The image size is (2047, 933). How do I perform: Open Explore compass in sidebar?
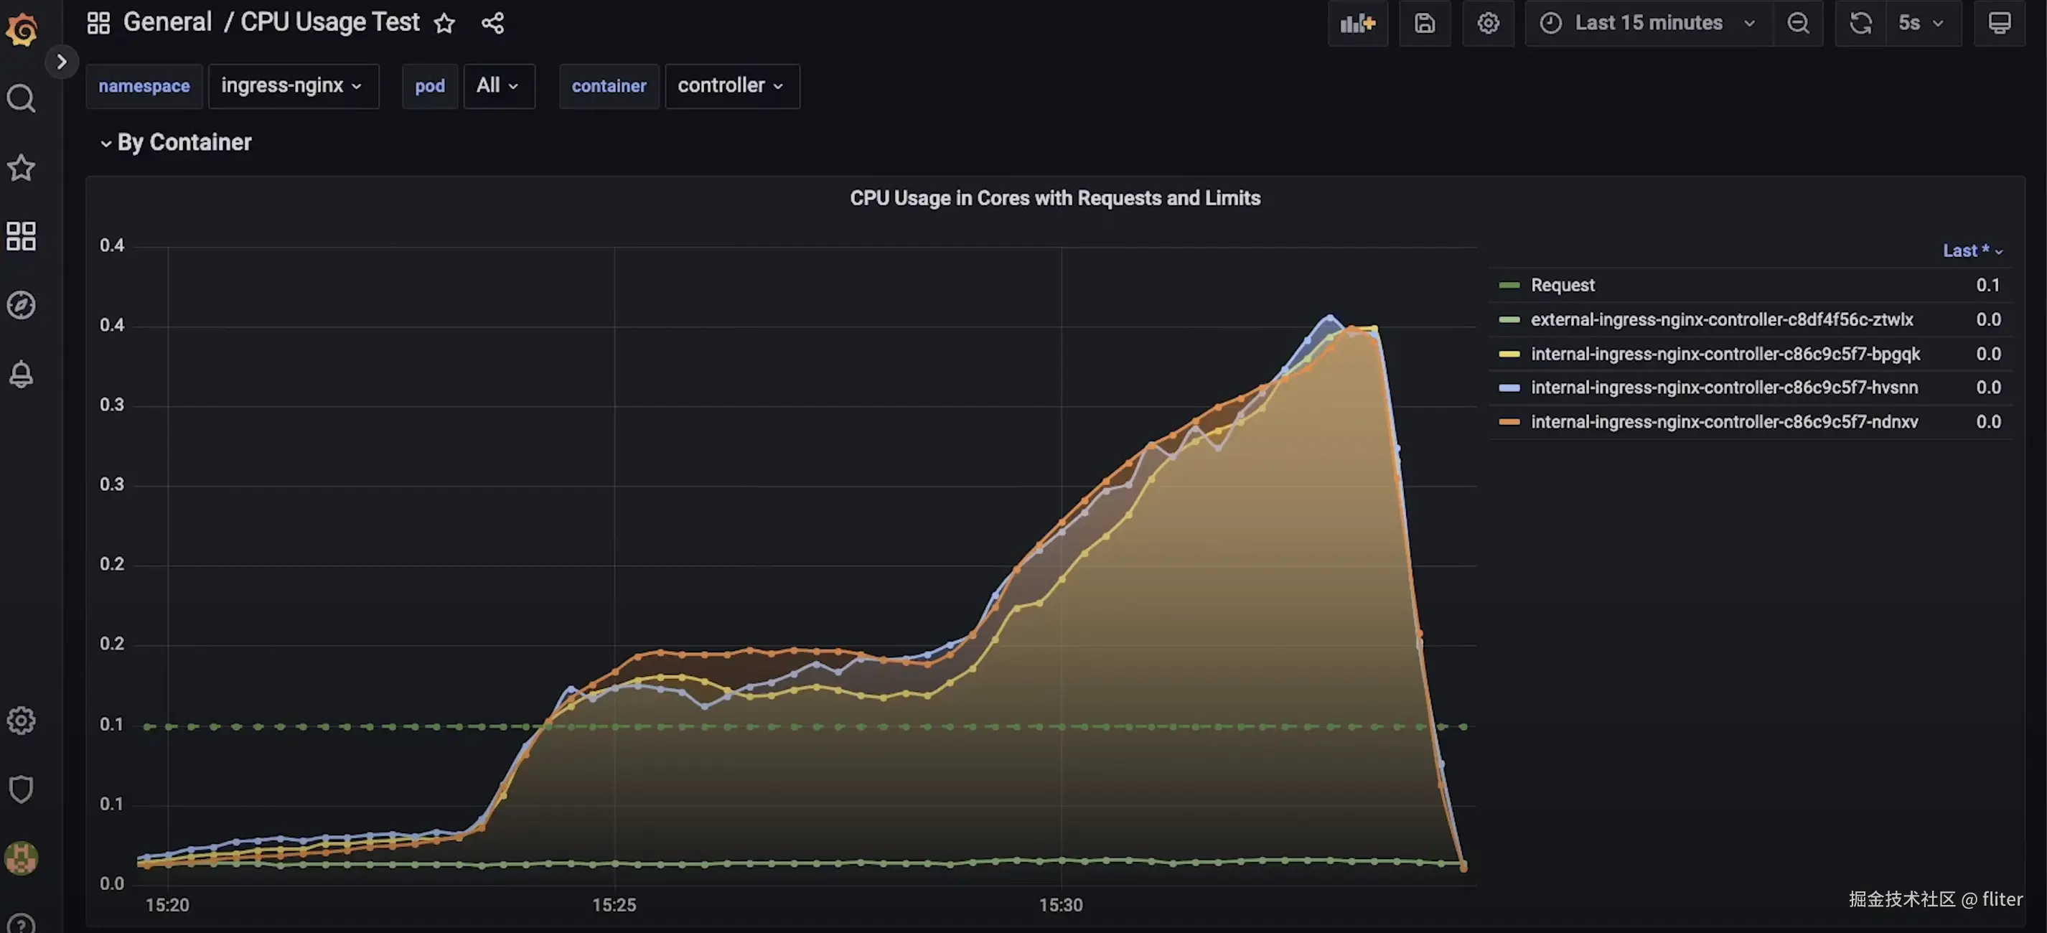(22, 305)
